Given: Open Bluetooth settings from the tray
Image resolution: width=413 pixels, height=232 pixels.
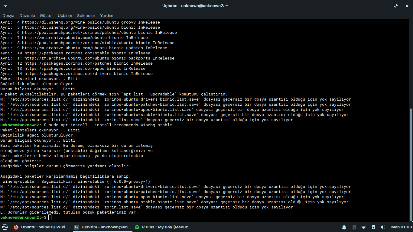Looking at the screenshot, I should coord(354,227).
